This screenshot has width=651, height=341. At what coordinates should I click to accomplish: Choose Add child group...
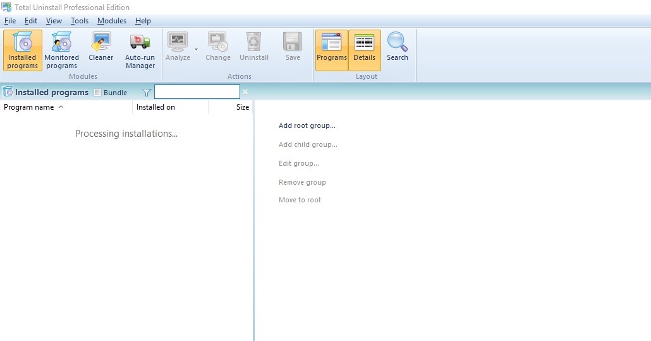coord(308,144)
